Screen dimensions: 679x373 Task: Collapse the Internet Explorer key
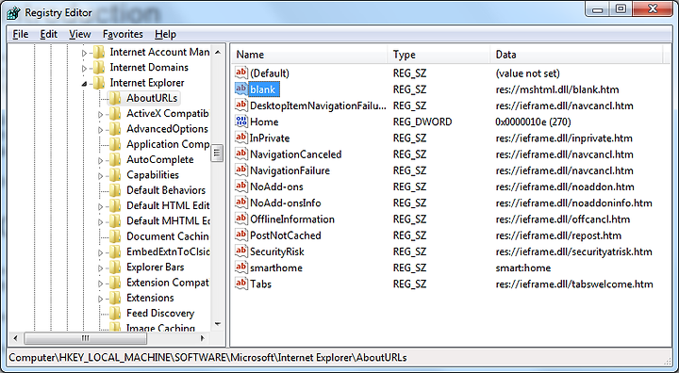[x=85, y=84]
